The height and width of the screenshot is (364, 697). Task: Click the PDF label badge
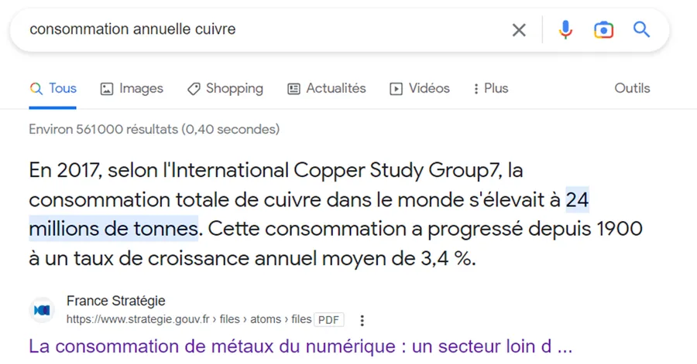pos(329,320)
